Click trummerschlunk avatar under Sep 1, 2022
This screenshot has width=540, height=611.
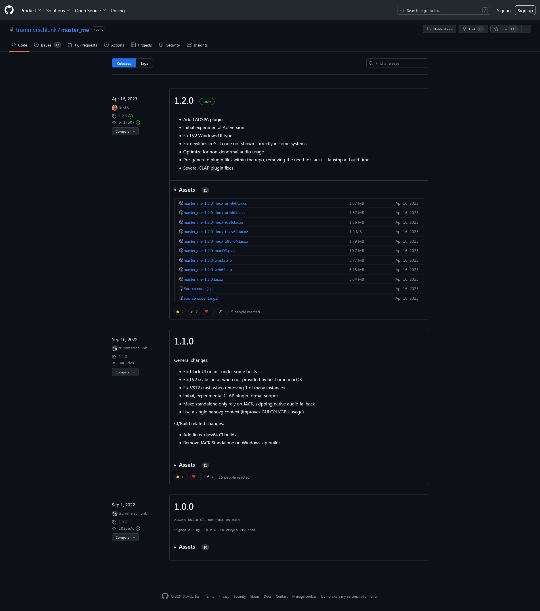point(115,513)
